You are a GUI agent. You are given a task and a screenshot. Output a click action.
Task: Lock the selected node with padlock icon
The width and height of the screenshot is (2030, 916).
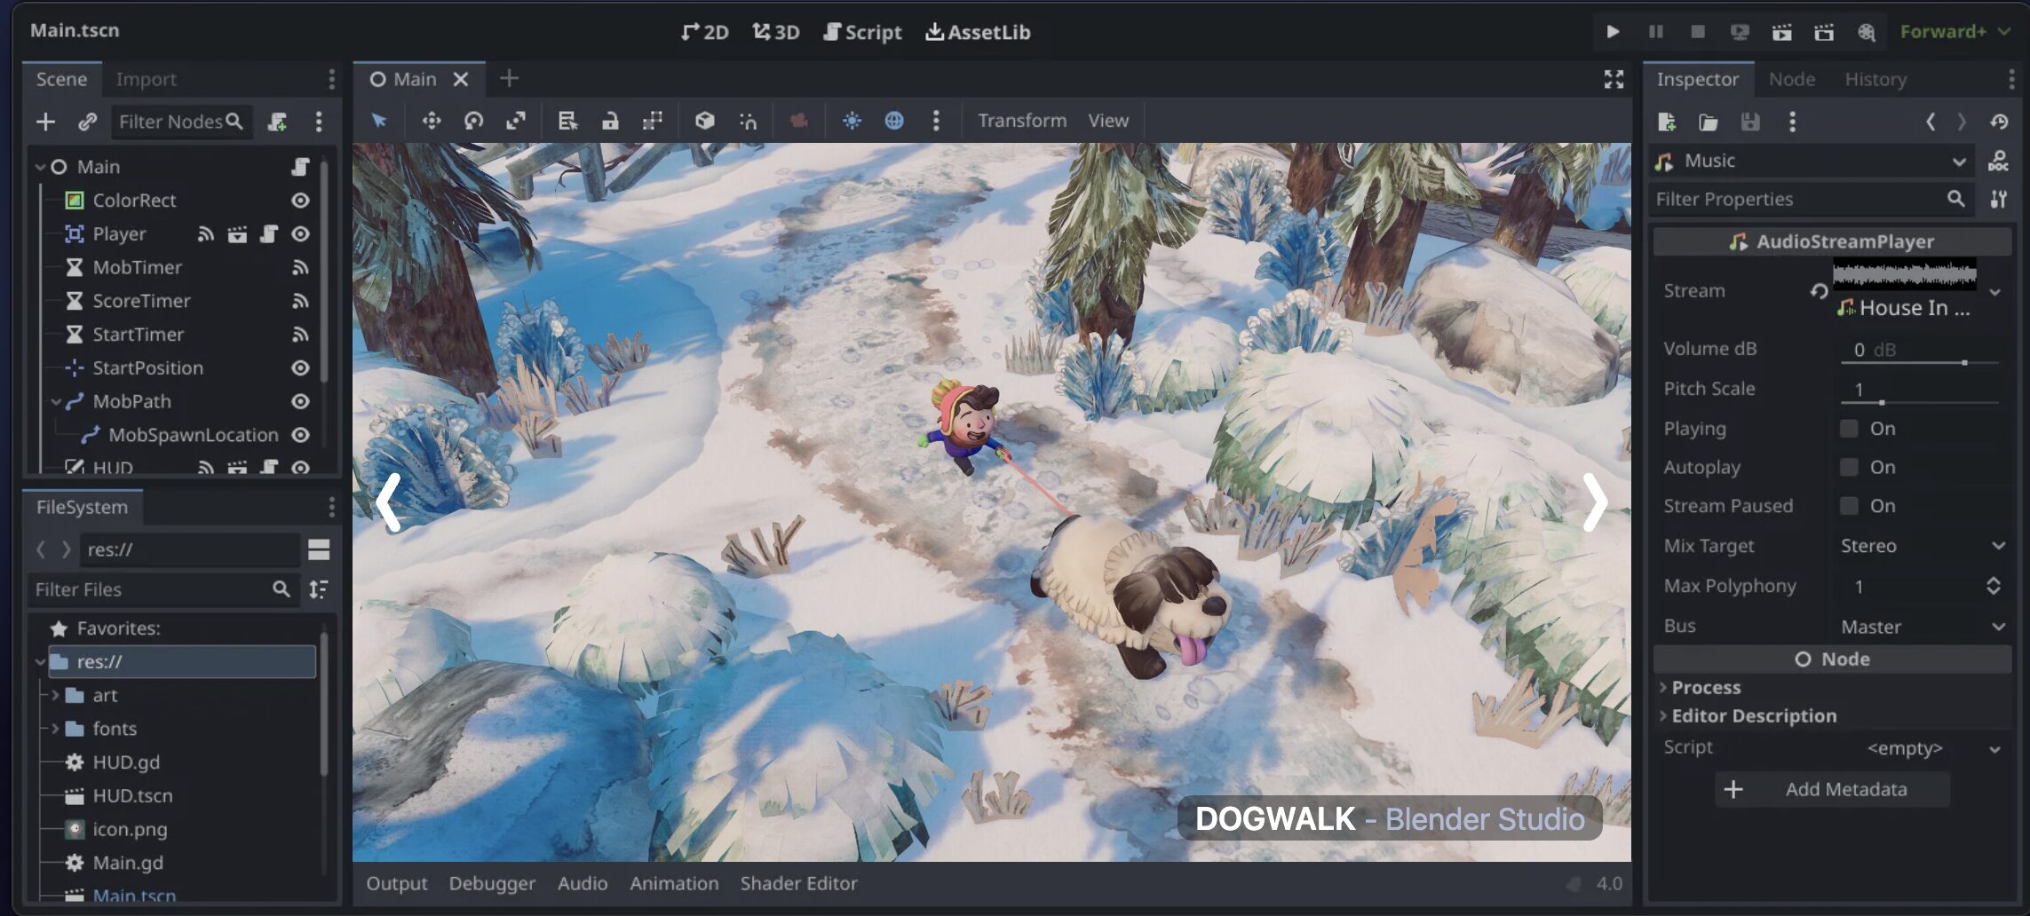tap(610, 121)
